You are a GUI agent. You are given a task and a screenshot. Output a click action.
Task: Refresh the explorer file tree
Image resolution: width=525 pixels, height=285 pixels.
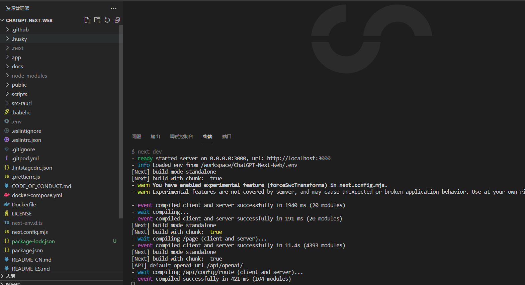pos(107,20)
